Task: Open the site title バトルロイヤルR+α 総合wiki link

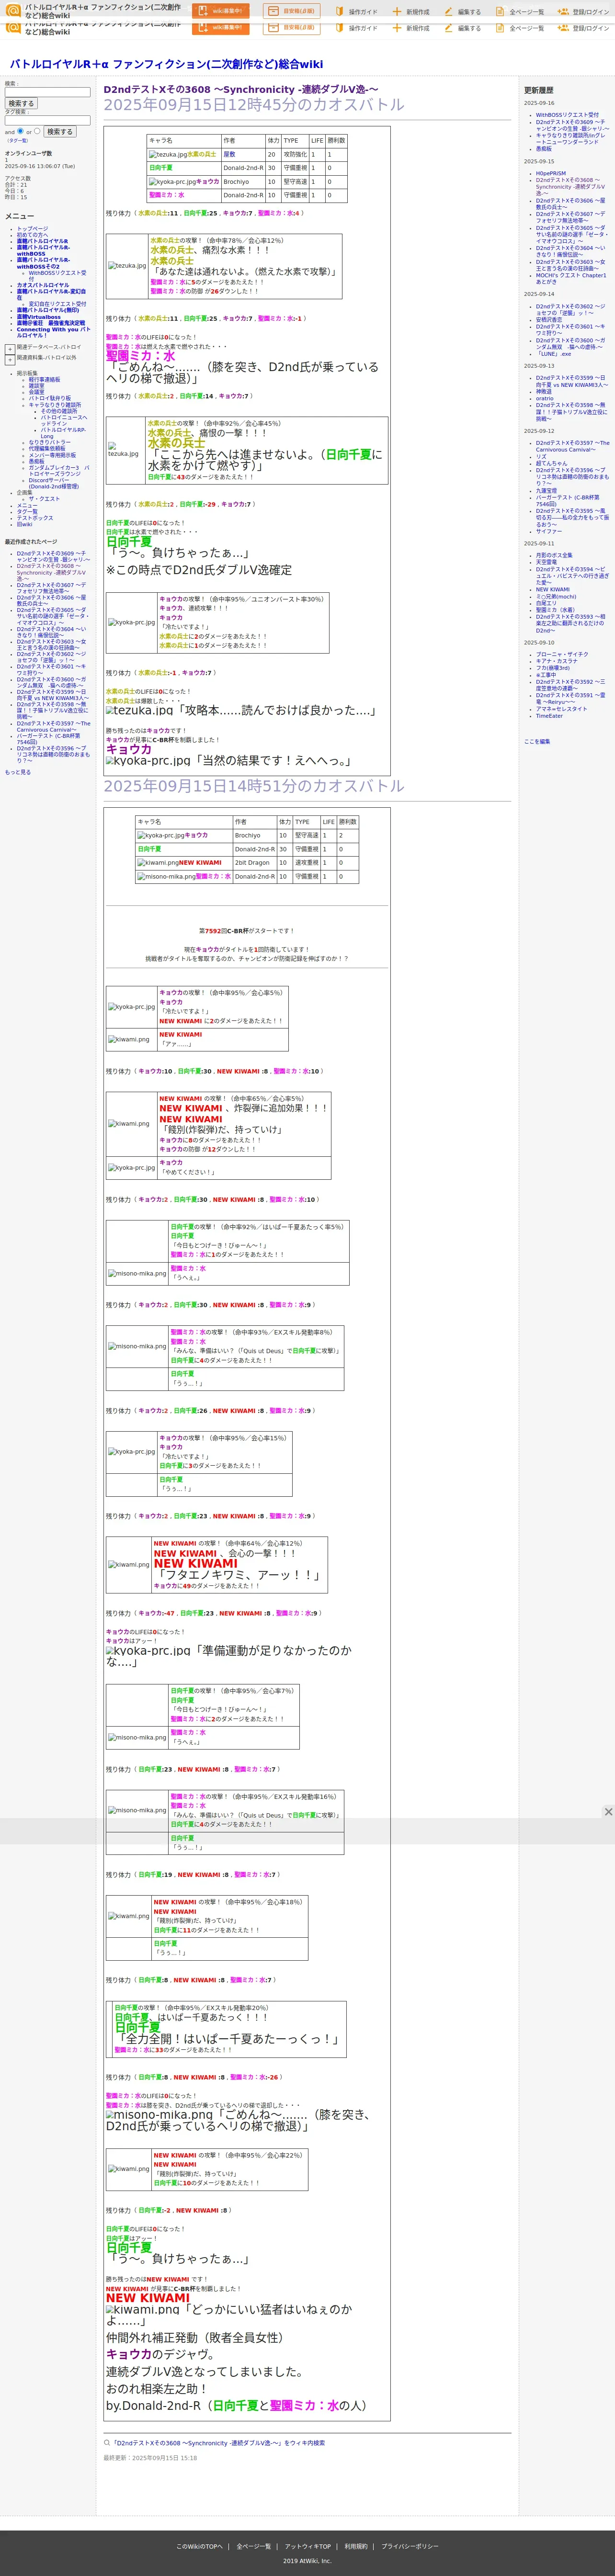Action: tap(166, 64)
